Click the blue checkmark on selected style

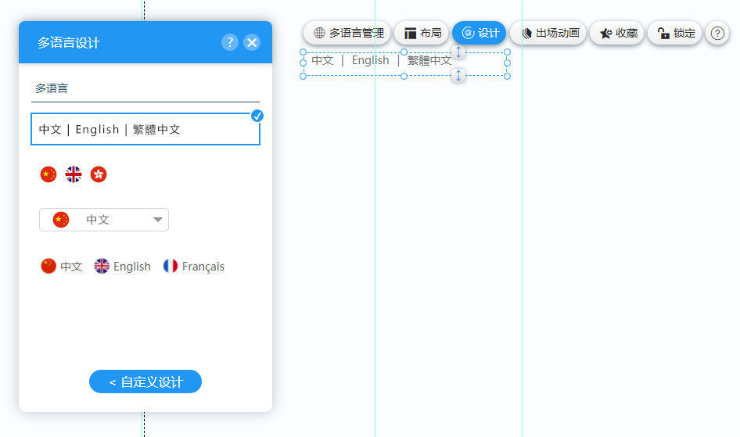click(257, 116)
